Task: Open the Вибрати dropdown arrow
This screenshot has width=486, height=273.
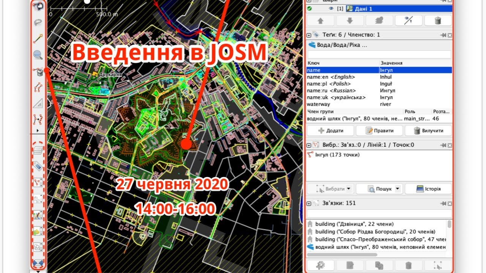Action: point(349,189)
